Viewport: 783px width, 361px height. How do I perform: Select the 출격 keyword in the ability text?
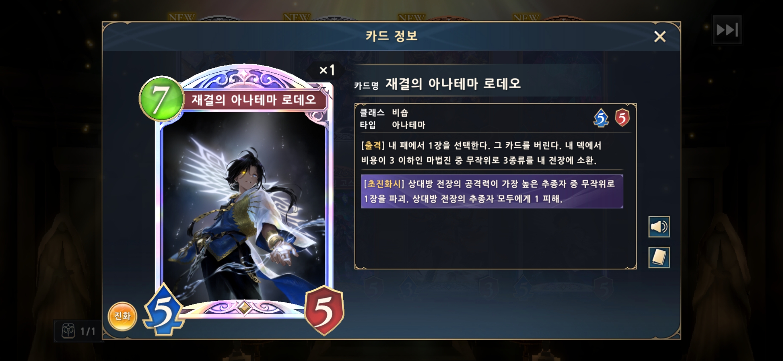(x=372, y=145)
